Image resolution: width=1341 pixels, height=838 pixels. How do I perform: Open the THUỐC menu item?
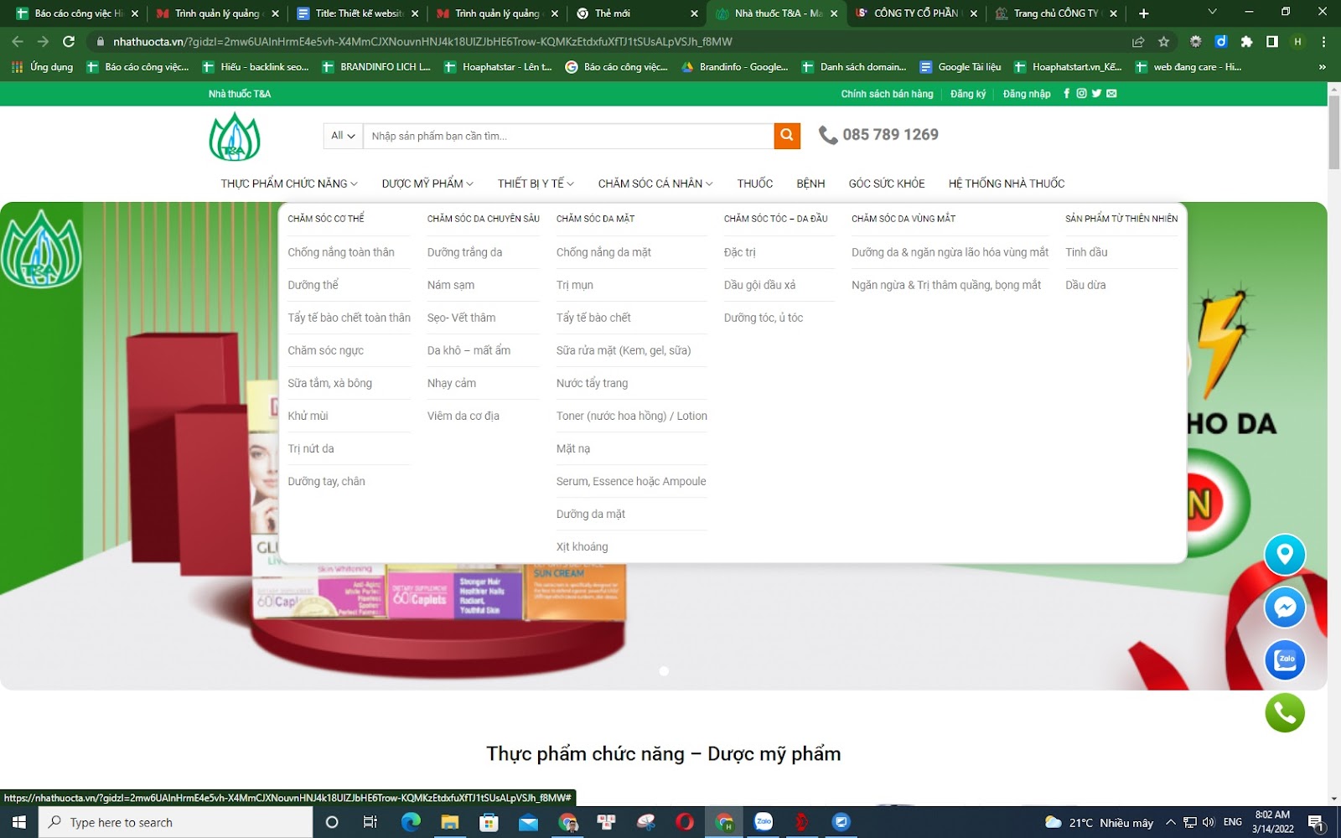click(x=754, y=184)
